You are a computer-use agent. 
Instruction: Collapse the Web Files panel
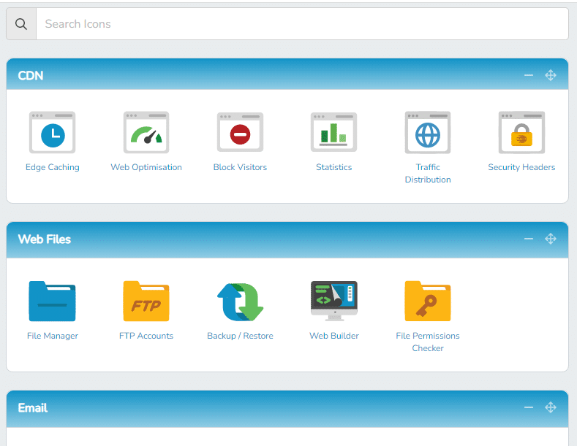point(529,239)
